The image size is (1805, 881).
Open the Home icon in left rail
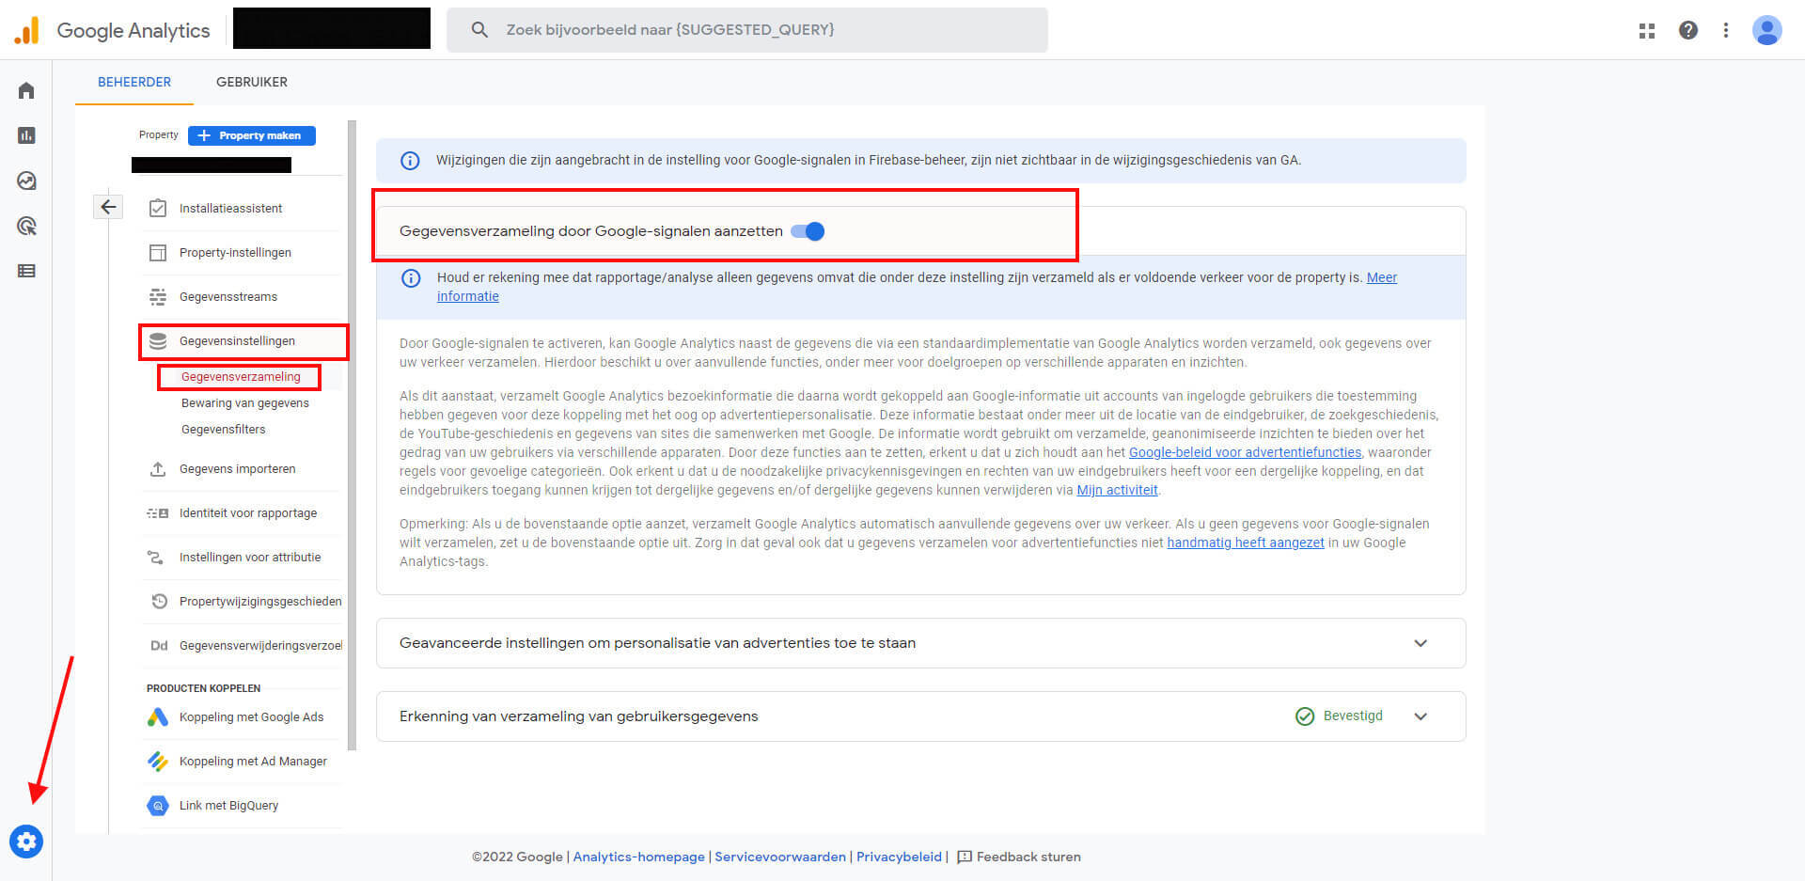(x=26, y=90)
